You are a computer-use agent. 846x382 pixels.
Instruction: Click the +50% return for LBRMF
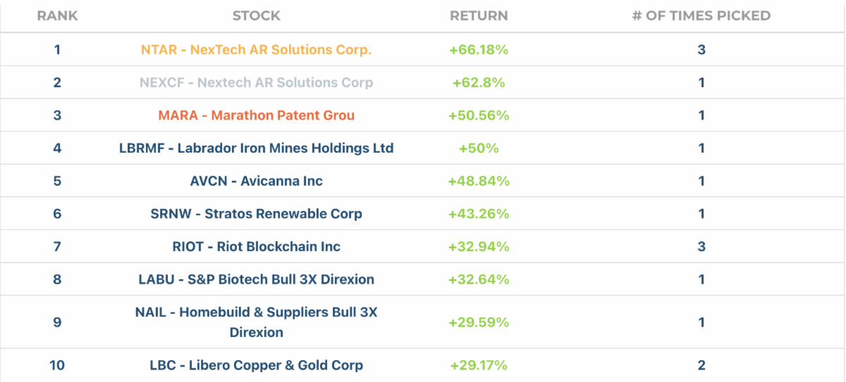click(x=479, y=148)
